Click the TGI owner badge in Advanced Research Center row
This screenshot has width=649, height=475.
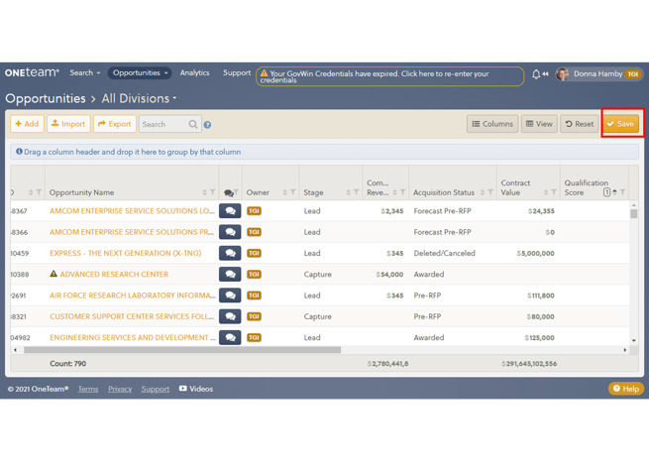click(254, 274)
